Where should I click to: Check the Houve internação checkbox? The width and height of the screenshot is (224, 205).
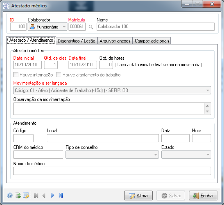point(16,75)
